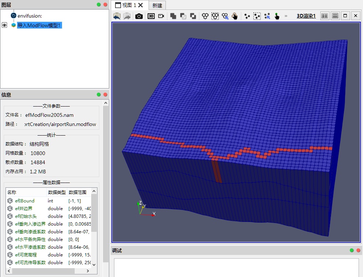Click the 散点数量 value 14884
This screenshot has width=363, height=277.
pos(38,162)
